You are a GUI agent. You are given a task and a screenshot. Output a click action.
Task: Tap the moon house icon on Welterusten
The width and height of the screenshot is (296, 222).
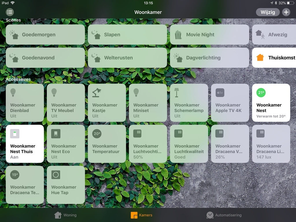[x=96, y=58]
